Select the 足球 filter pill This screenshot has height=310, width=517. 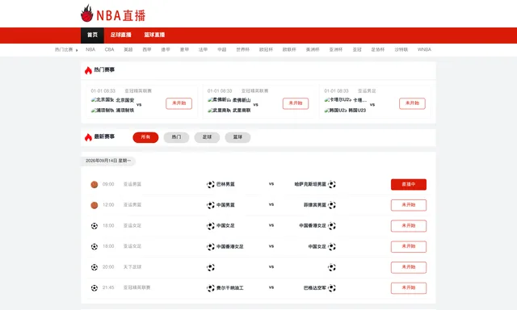(207, 137)
